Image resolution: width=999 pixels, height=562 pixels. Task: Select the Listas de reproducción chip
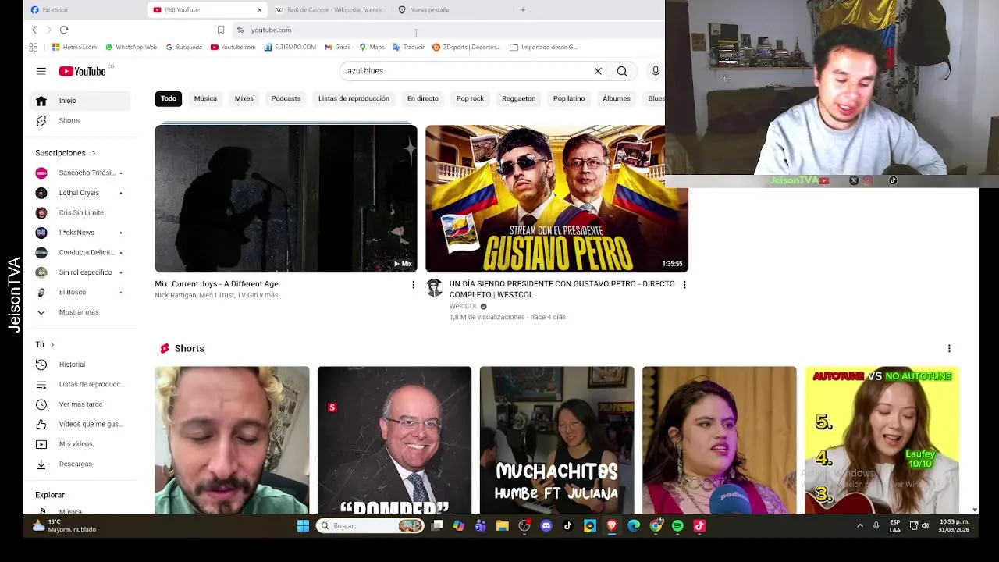pos(354,98)
